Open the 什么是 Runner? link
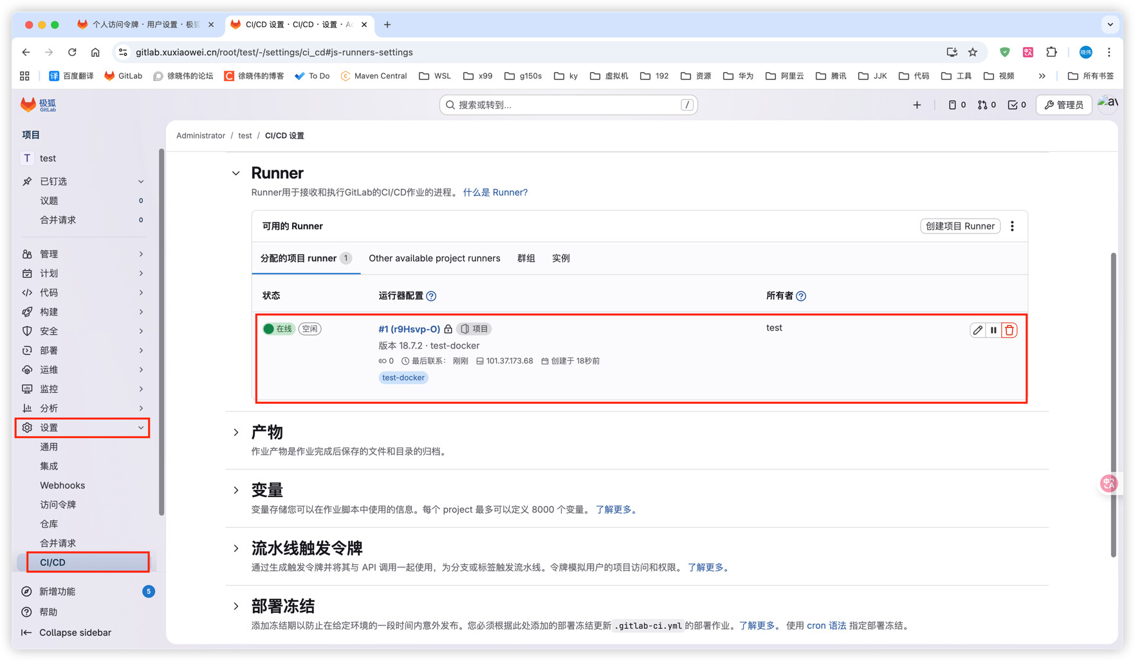 [x=495, y=192]
